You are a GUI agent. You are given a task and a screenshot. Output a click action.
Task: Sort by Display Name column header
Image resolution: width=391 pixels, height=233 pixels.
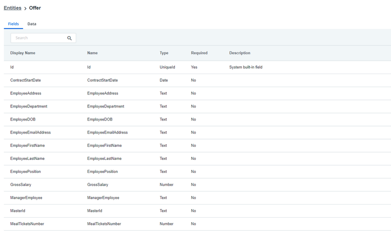[x=23, y=53]
